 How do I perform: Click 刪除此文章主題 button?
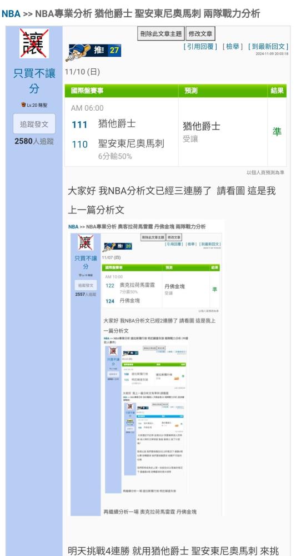[160, 34]
